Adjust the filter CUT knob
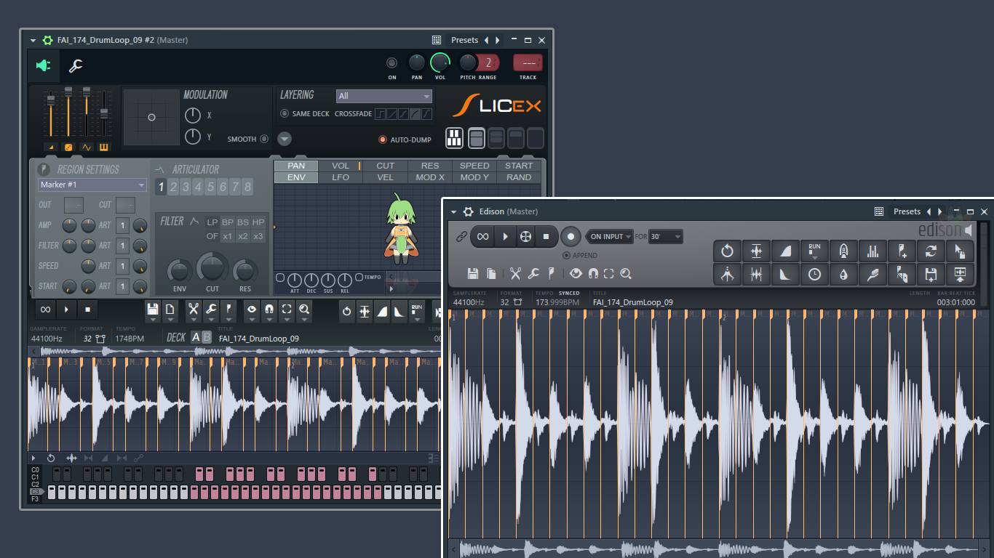The width and height of the screenshot is (994, 558). (212, 267)
